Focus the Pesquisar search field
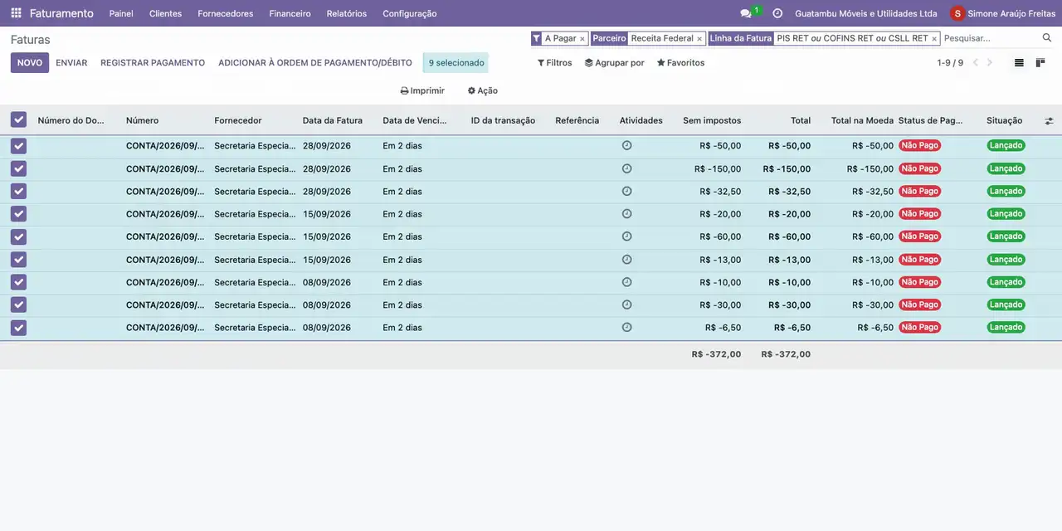Viewport: 1062px width, 531px height. coord(991,38)
